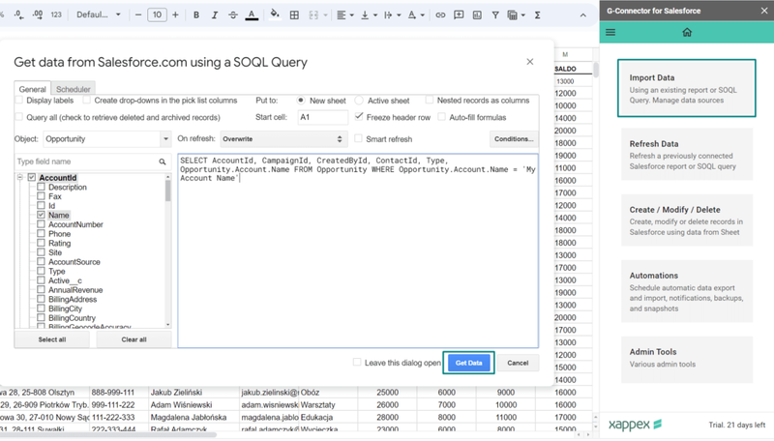Open the text wrapping dropdown
774x441 pixels.
(392, 15)
